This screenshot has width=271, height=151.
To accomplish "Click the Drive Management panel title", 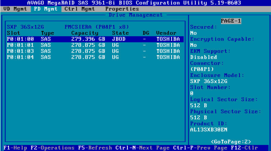I will pos(136,15).
